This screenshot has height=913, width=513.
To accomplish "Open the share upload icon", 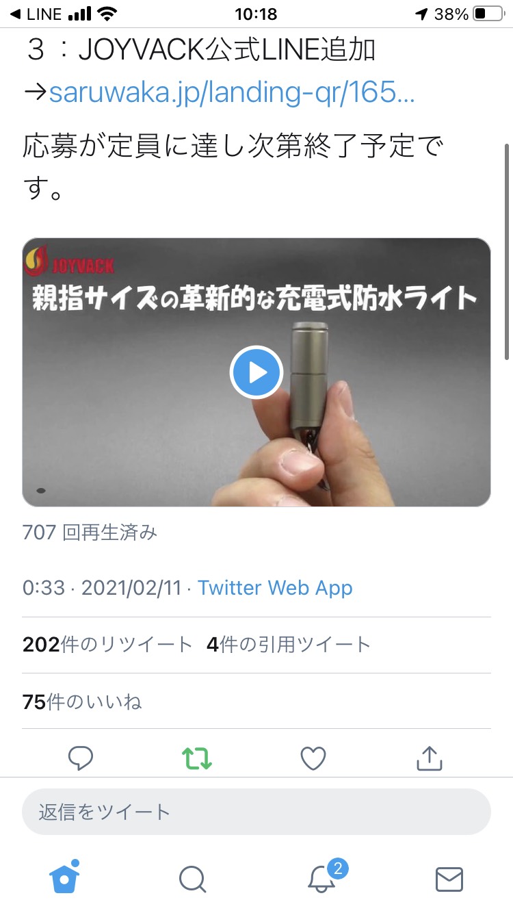I will (x=430, y=758).
